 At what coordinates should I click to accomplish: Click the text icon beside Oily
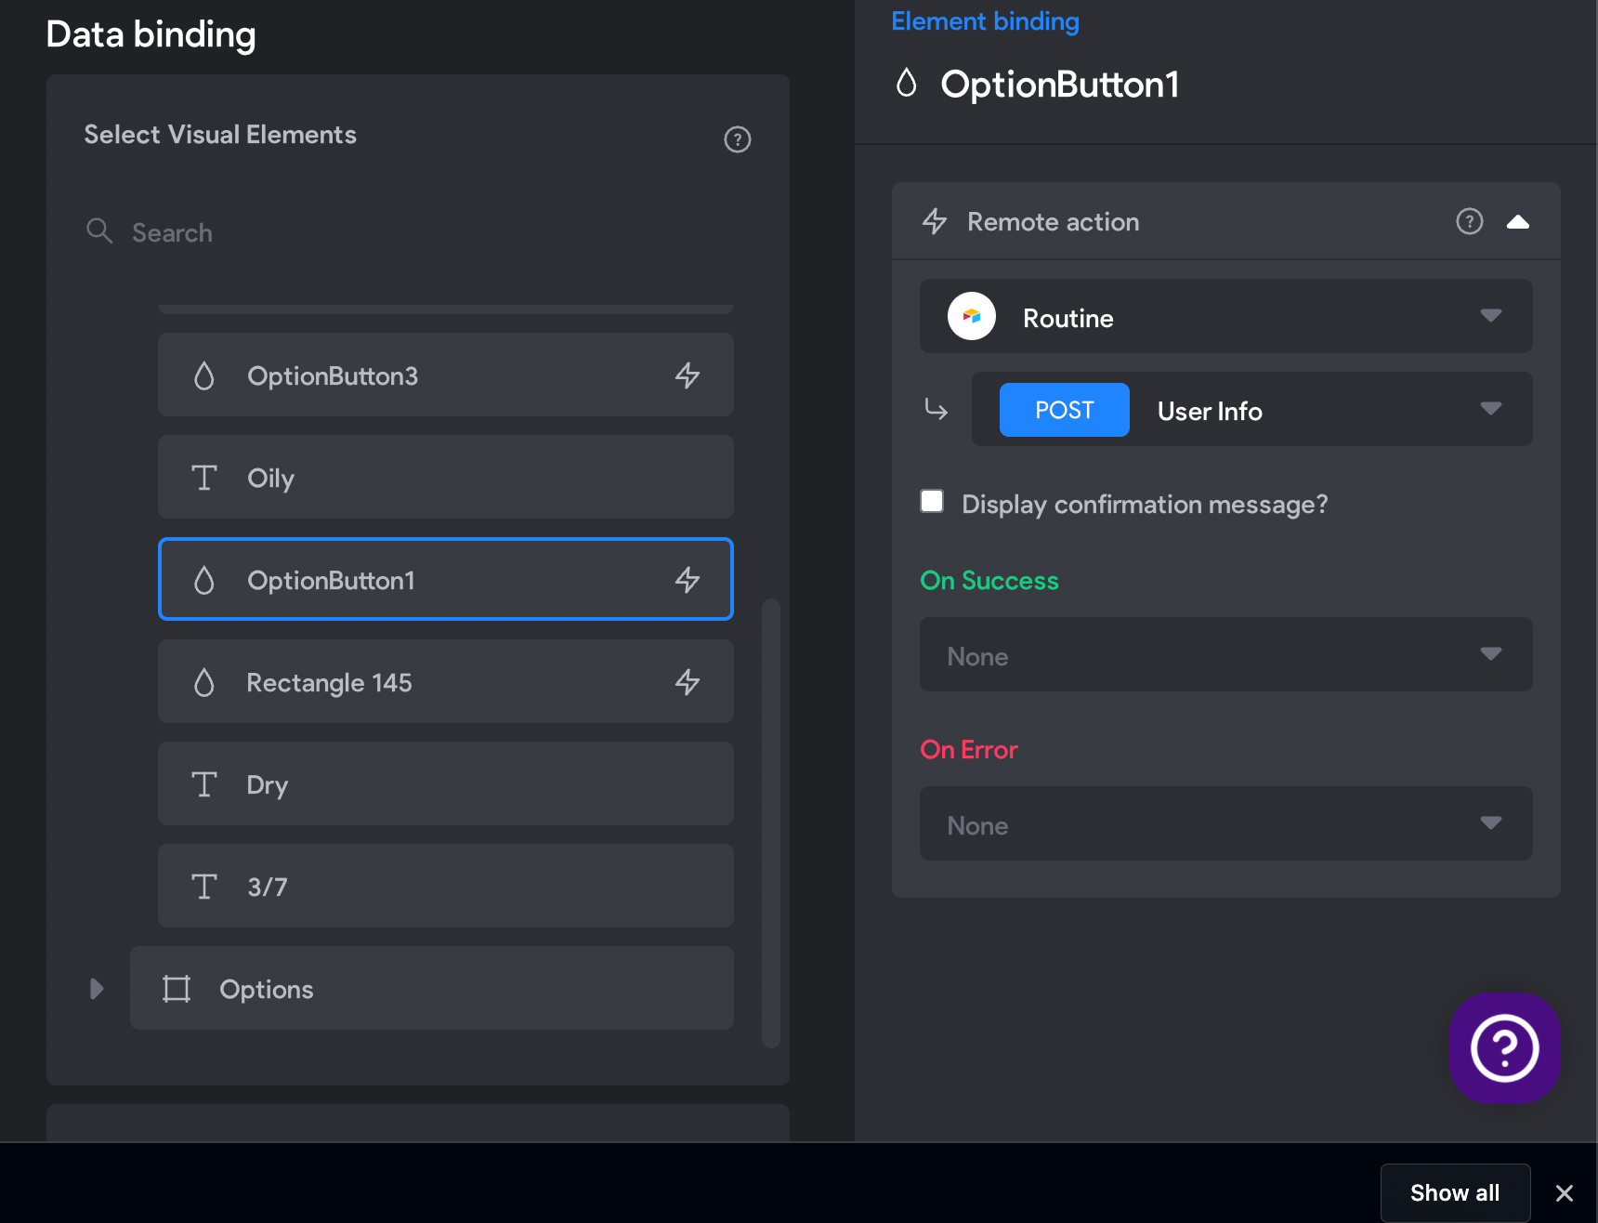pos(204,478)
